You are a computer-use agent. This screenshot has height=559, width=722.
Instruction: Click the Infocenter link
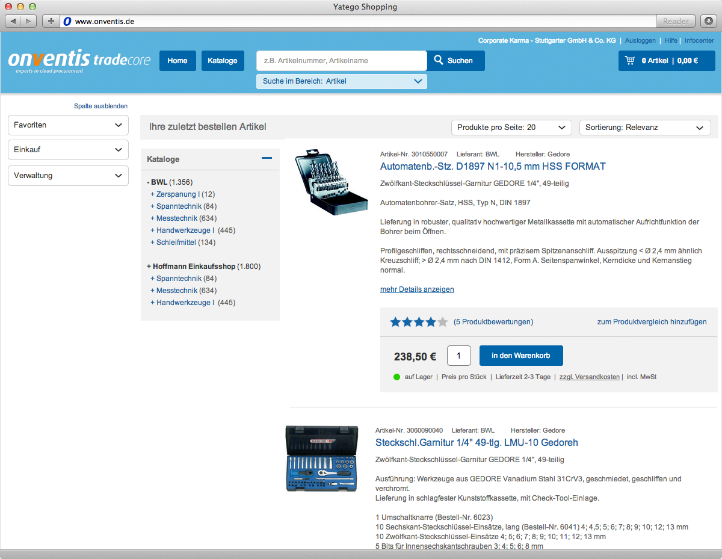click(x=699, y=40)
